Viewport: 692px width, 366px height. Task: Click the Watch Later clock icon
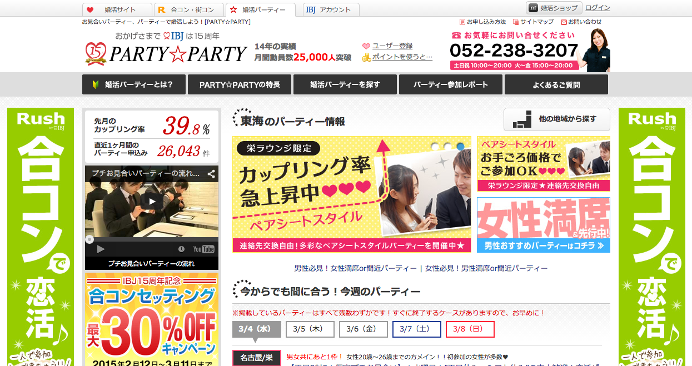click(181, 249)
